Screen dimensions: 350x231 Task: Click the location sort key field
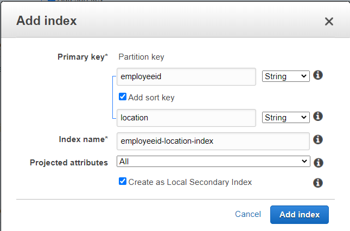point(186,118)
